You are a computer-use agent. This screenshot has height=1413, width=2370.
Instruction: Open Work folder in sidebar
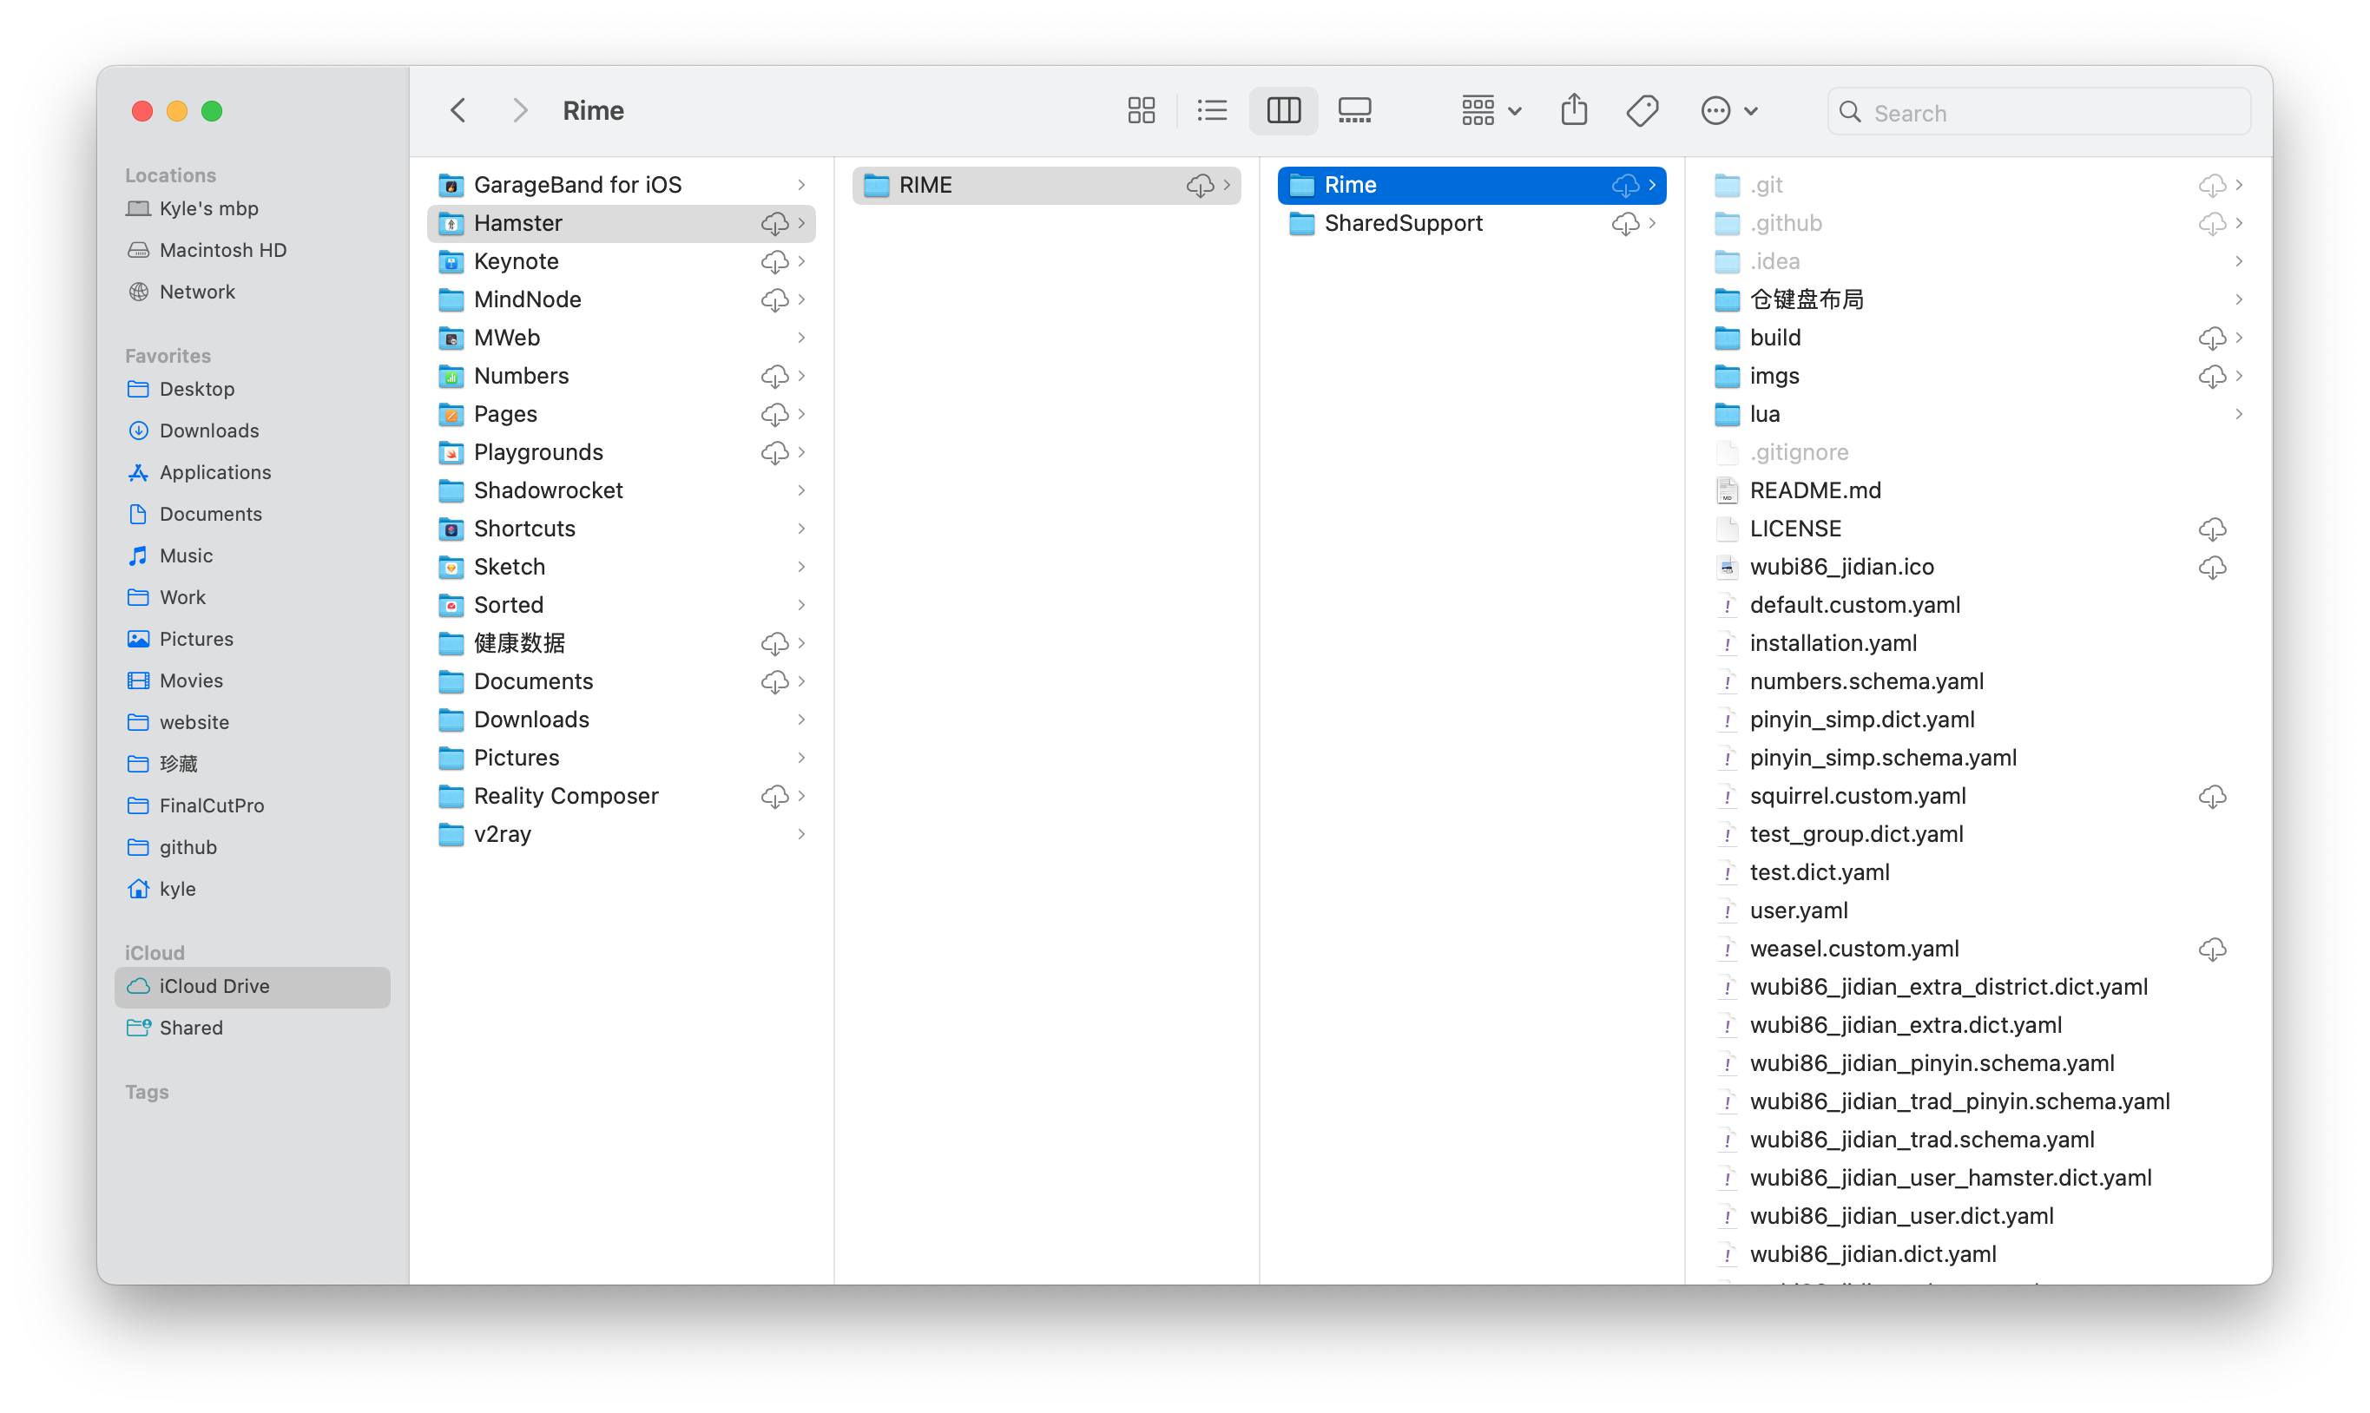pyautogui.click(x=253, y=597)
